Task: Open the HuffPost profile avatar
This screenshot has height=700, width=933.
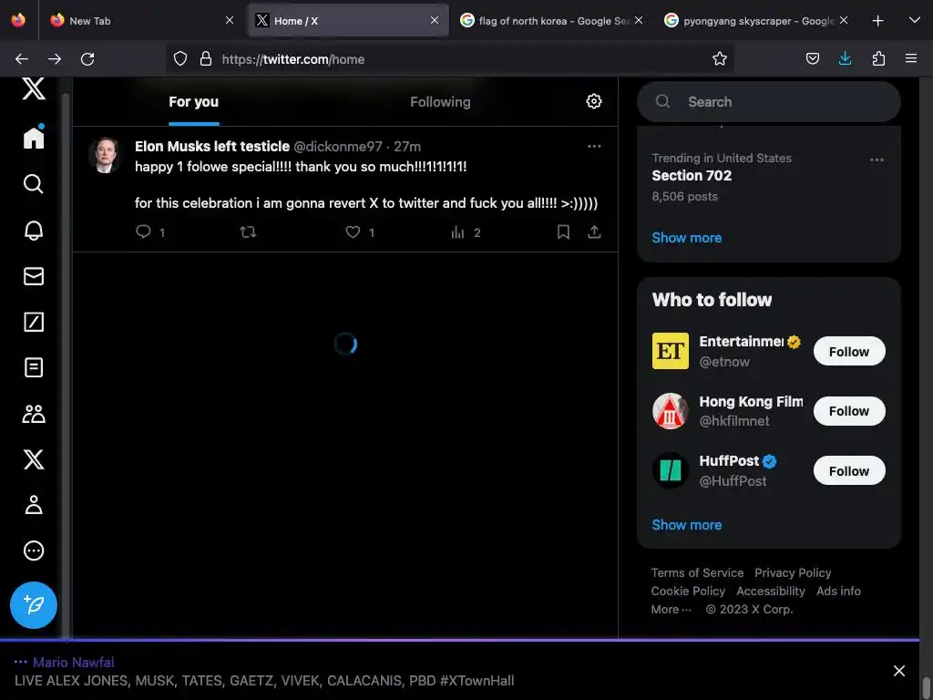Action: [x=670, y=470]
